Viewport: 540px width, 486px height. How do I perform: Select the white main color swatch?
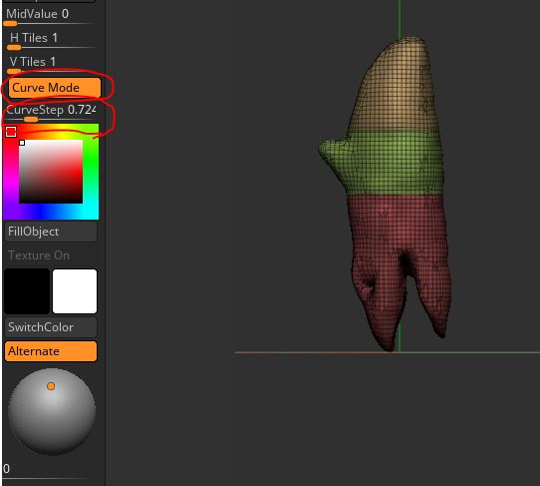[75, 291]
